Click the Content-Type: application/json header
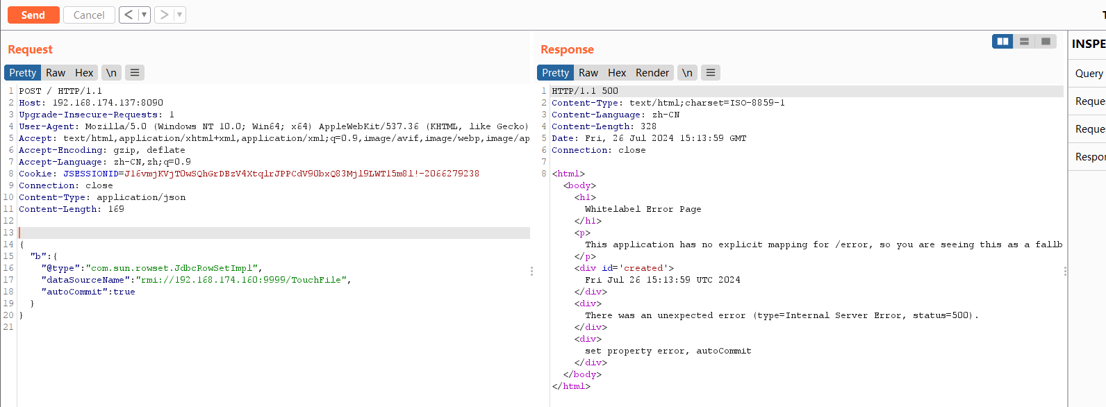 point(102,197)
